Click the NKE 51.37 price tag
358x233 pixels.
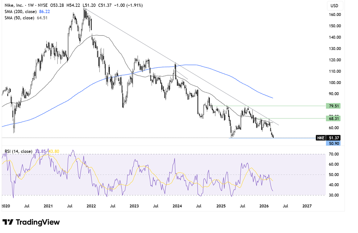(x=328, y=138)
